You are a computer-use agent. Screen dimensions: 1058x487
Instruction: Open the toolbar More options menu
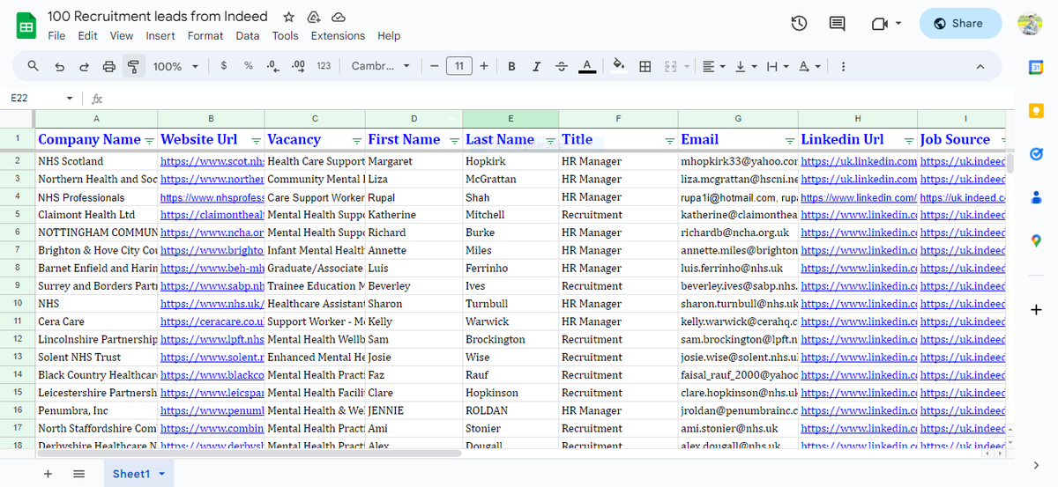coord(843,66)
